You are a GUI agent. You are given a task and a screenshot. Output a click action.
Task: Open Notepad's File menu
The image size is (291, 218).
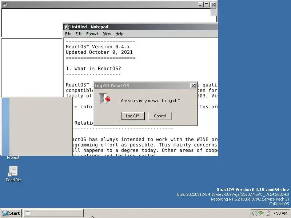pos(68,34)
